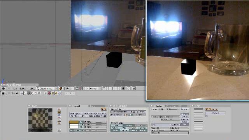Switch to the Ramps tab
This screenshot has height=140, width=249.
click(97, 106)
